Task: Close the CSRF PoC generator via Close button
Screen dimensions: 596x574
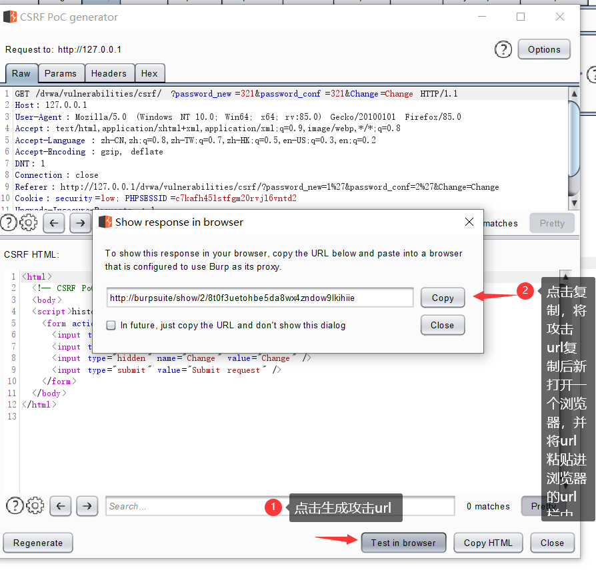Action: coord(552,543)
